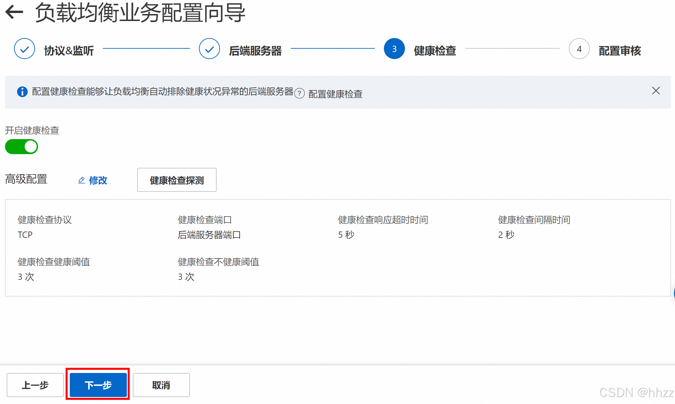
Task: Click the pencil edit icon beside 修改
Action: point(81,180)
